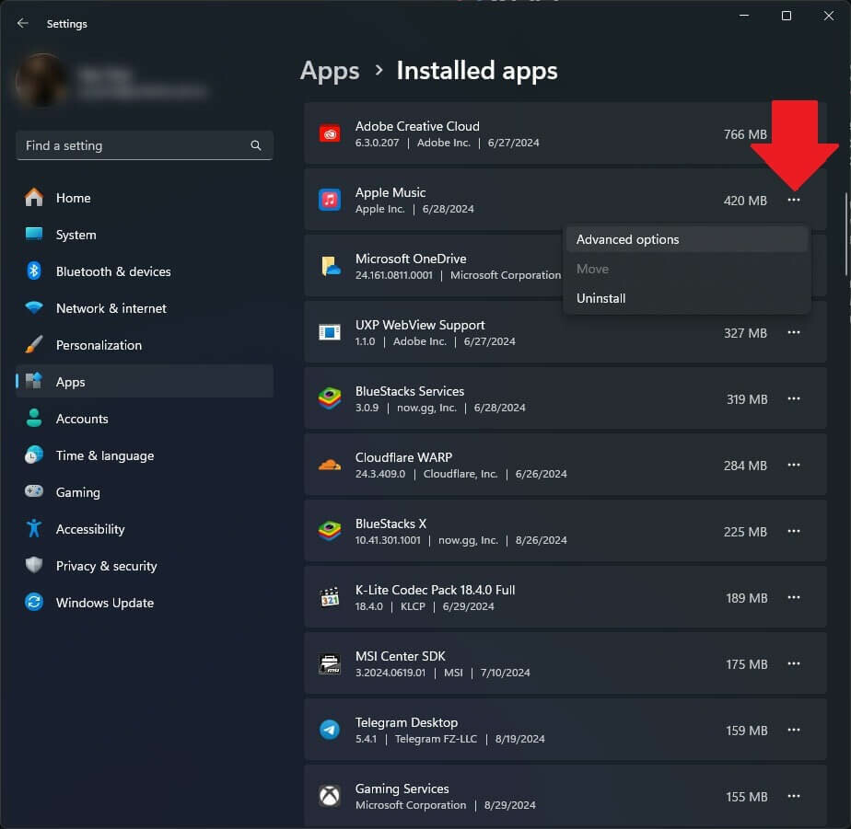Open three-dot menu for Cloudflare WARP
Screen dimensions: 851x829
pyautogui.click(x=794, y=465)
